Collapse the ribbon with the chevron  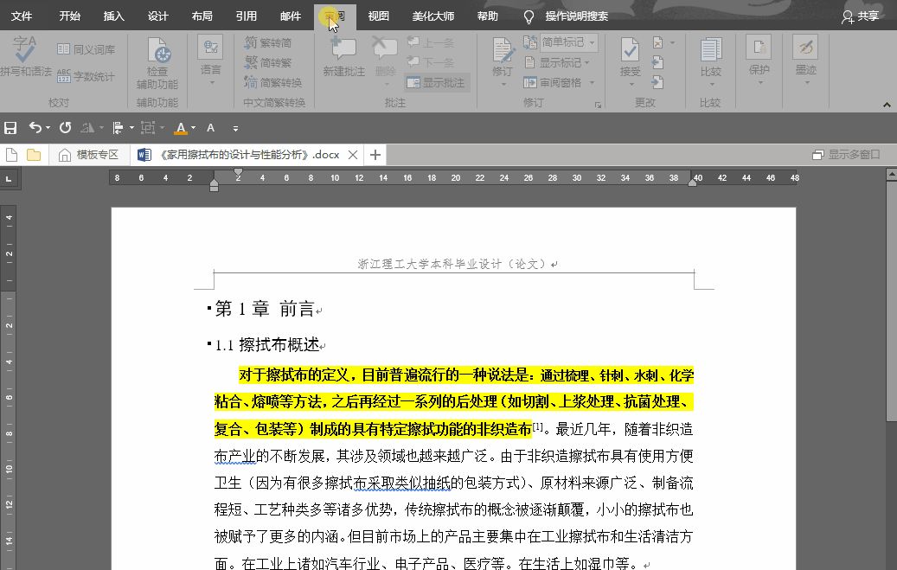(887, 105)
